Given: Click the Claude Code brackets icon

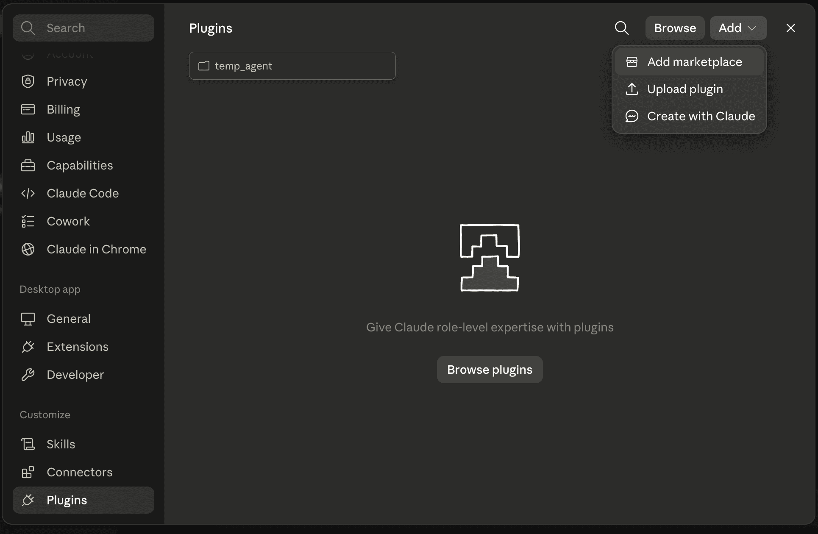Looking at the screenshot, I should (28, 193).
